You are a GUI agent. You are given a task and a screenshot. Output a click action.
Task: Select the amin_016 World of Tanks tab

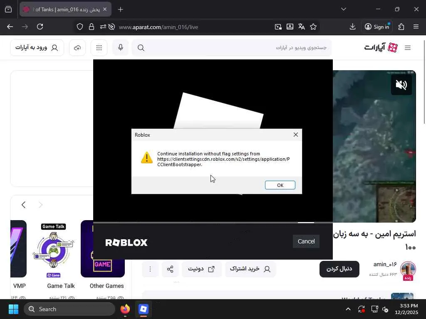point(65,9)
